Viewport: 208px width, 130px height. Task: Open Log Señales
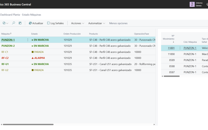point(55,23)
